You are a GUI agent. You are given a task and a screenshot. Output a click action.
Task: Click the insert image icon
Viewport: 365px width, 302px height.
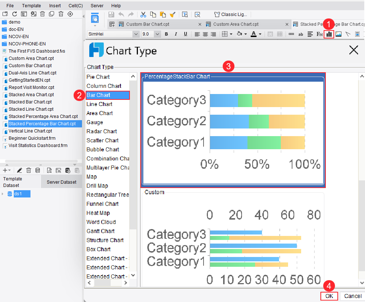[339, 34]
